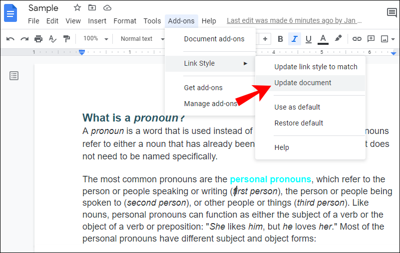Expand the Link Style submenu

pos(210,63)
